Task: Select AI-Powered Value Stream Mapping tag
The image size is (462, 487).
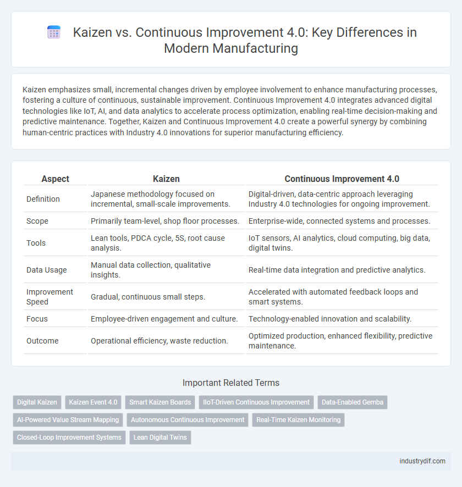Action: coord(68,419)
